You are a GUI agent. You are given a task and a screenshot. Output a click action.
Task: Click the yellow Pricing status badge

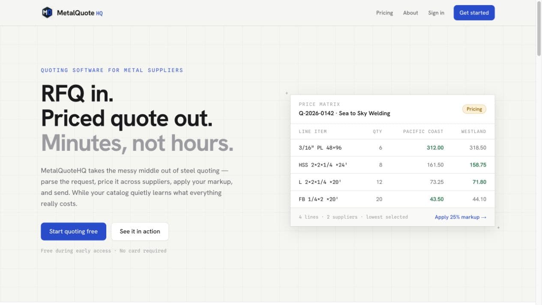coord(474,109)
